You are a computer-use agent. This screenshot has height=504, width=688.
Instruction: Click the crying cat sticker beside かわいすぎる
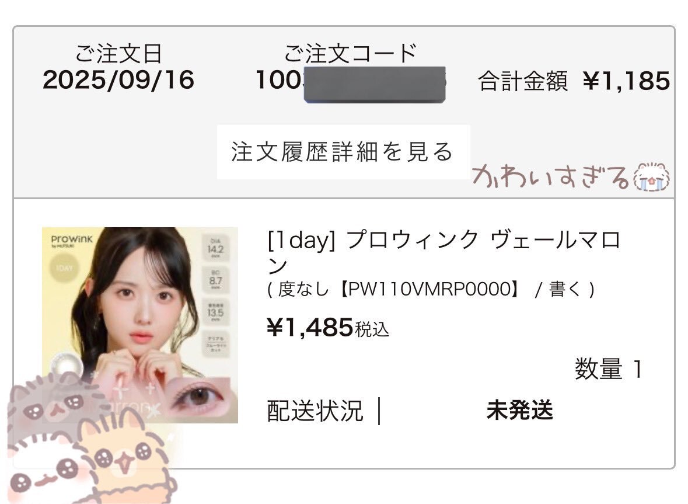tap(651, 176)
